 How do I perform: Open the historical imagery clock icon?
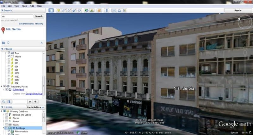click(x=86, y=10)
